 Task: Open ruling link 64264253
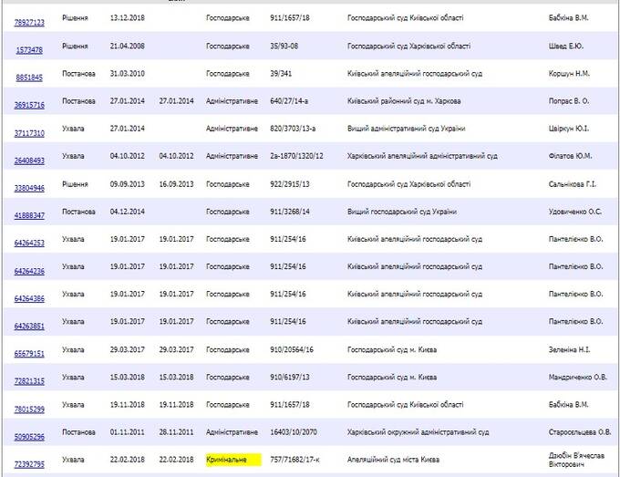pos(29,244)
